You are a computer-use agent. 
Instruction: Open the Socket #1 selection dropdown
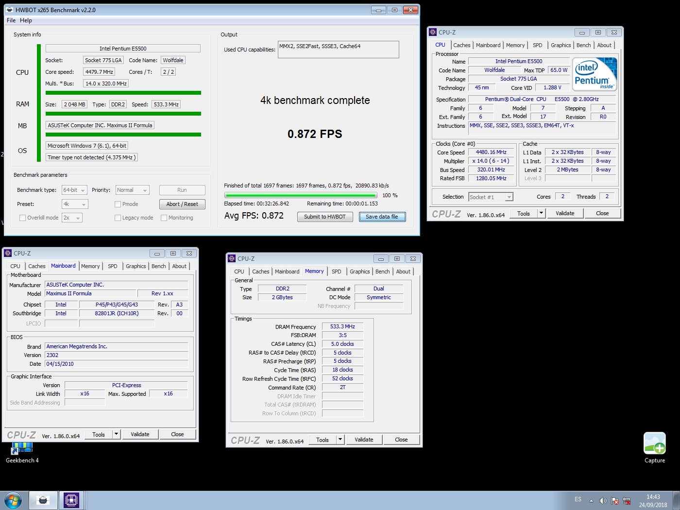pos(491,197)
